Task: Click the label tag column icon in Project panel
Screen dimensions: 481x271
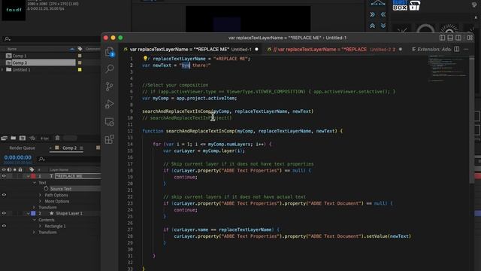Action: pyautogui.click(x=80, y=48)
